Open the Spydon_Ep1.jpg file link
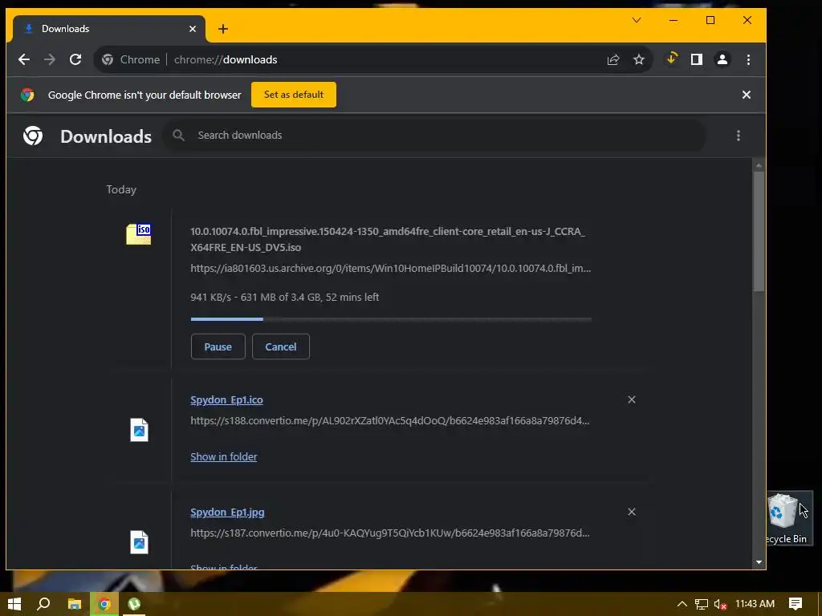The image size is (822, 616). 227,513
